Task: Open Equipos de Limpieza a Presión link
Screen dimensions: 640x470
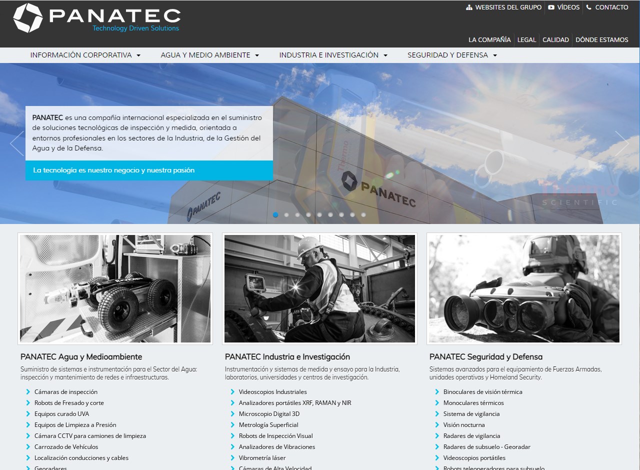Action: pos(75,425)
